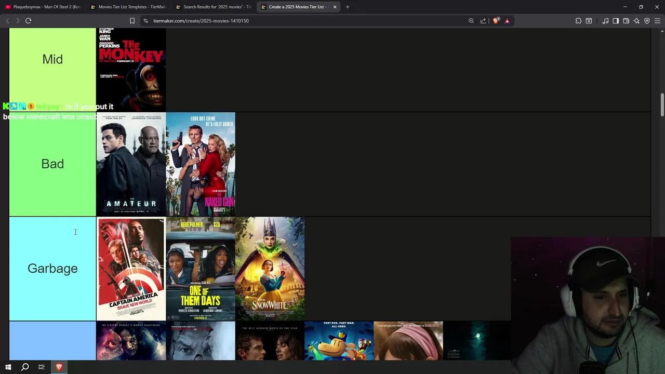Viewport: 665px width, 374px height.
Task: Select One of Them Days poster
Action: coord(201,269)
